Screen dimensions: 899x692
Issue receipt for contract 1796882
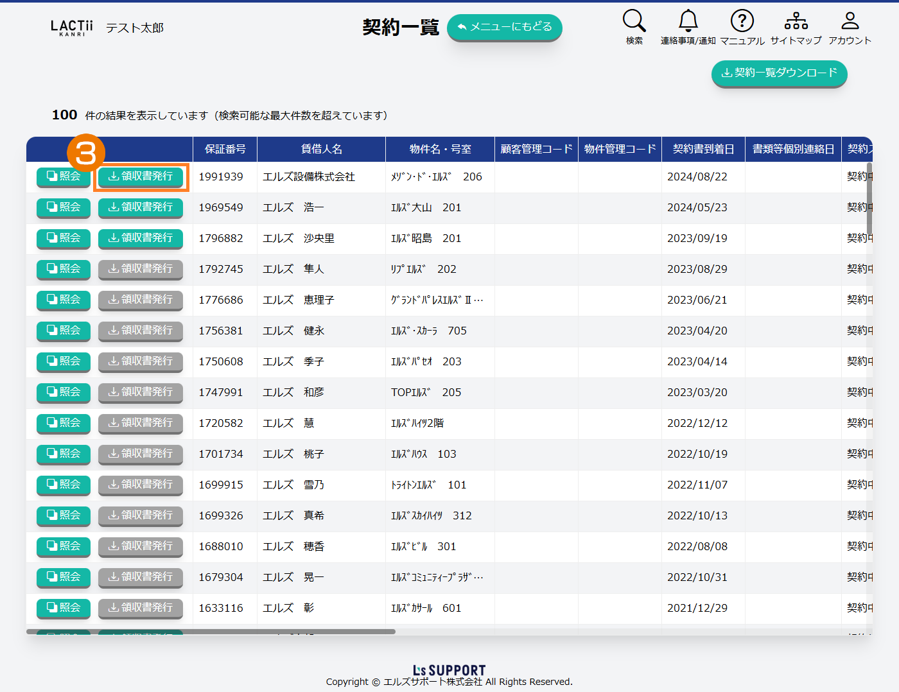(141, 238)
